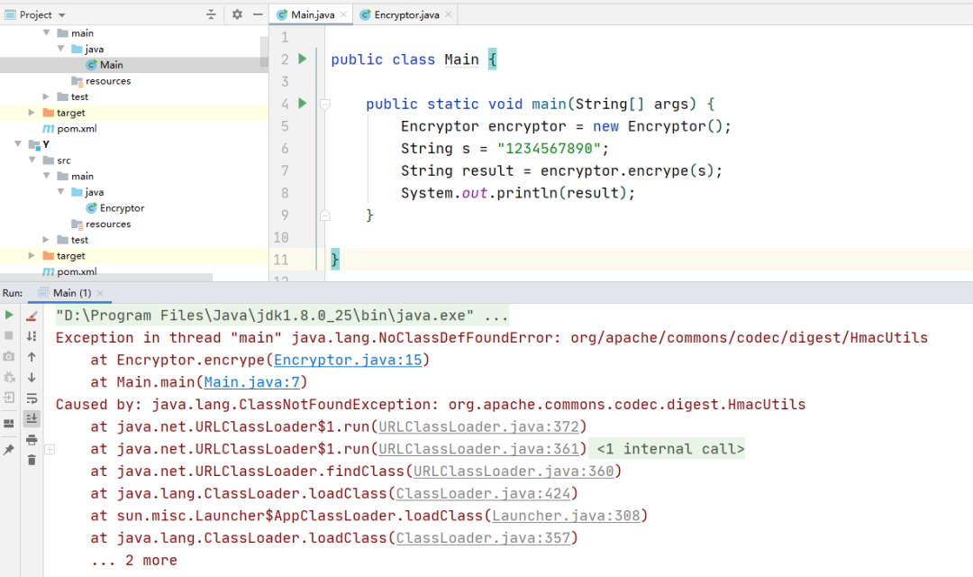Run the main method from line 4 gutter
The image size is (973, 577).
pyautogui.click(x=302, y=104)
